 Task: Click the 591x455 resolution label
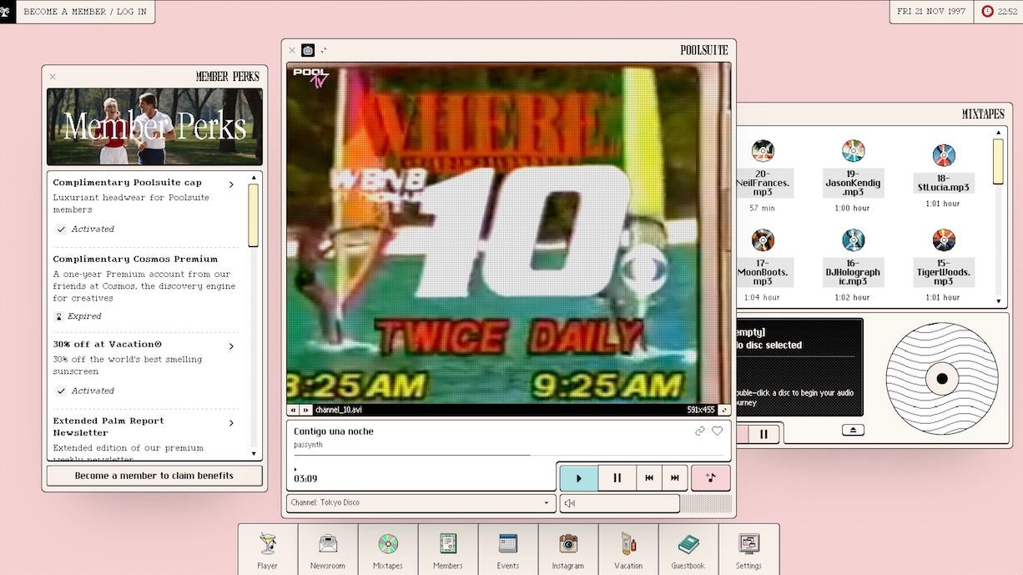click(701, 410)
